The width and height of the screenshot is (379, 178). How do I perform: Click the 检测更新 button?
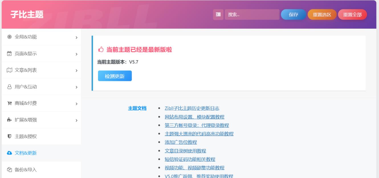[115, 76]
